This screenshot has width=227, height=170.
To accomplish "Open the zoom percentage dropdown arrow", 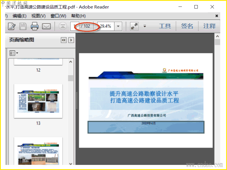I will (118, 26).
